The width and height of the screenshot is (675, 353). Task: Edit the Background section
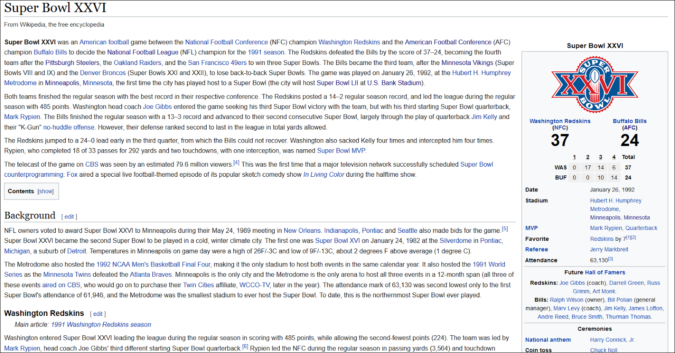coord(69,217)
